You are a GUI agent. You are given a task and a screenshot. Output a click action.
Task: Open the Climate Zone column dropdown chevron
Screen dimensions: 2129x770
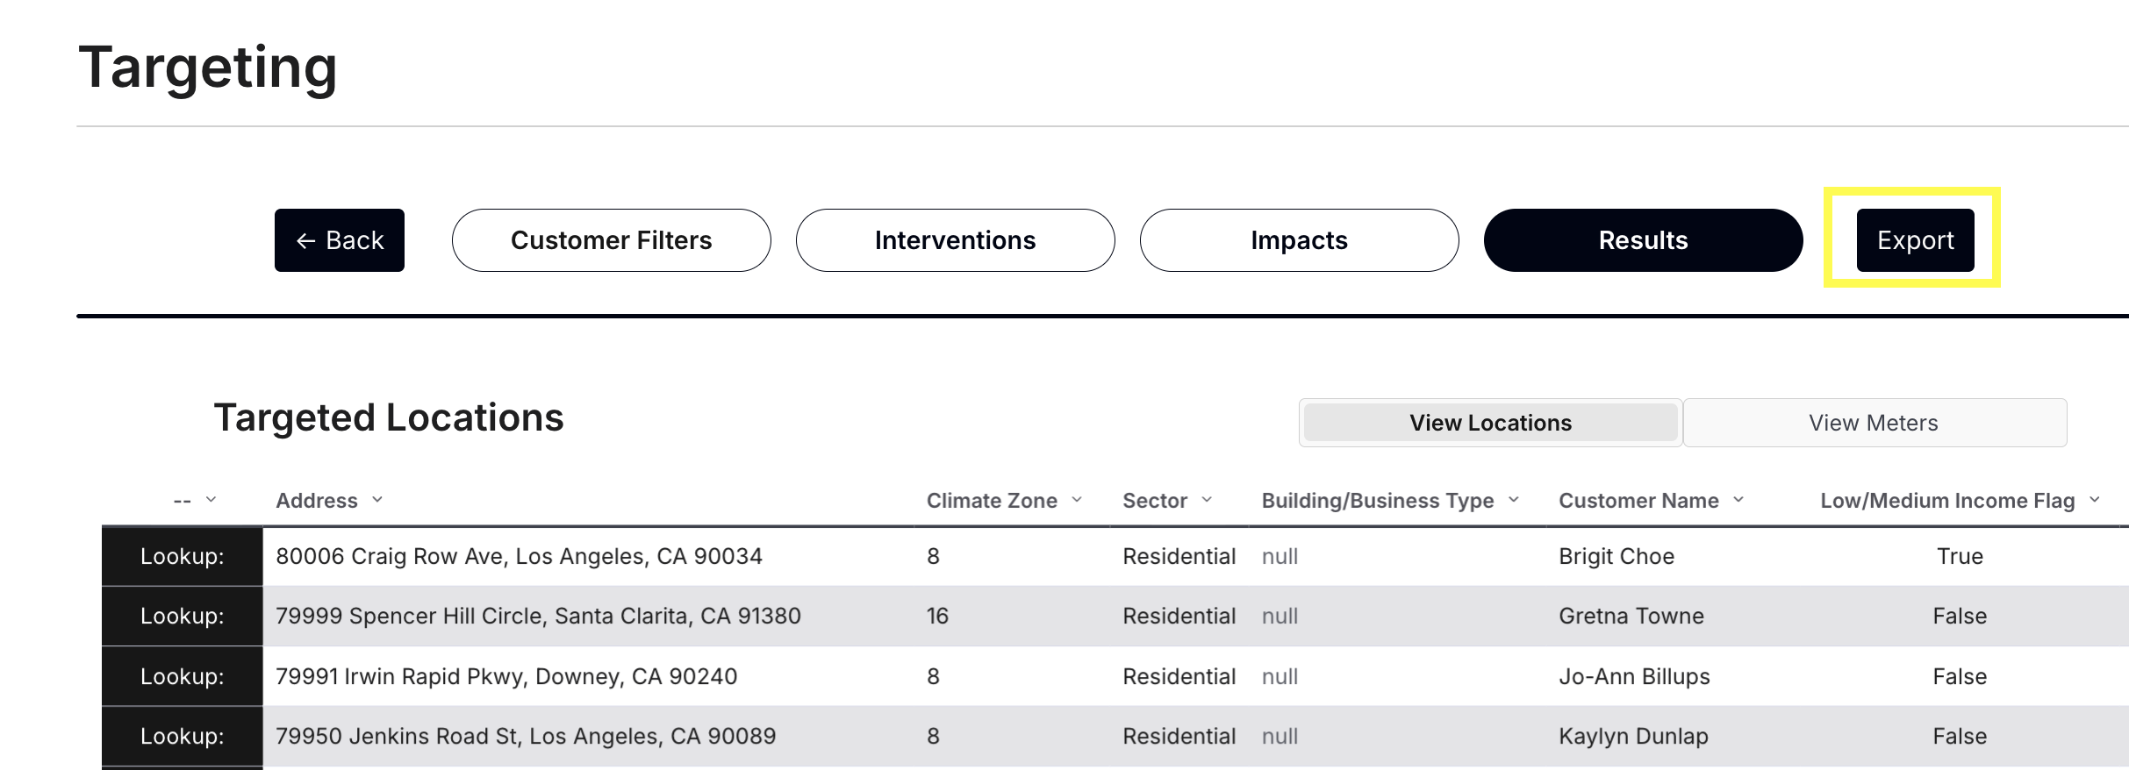[x=1077, y=500]
